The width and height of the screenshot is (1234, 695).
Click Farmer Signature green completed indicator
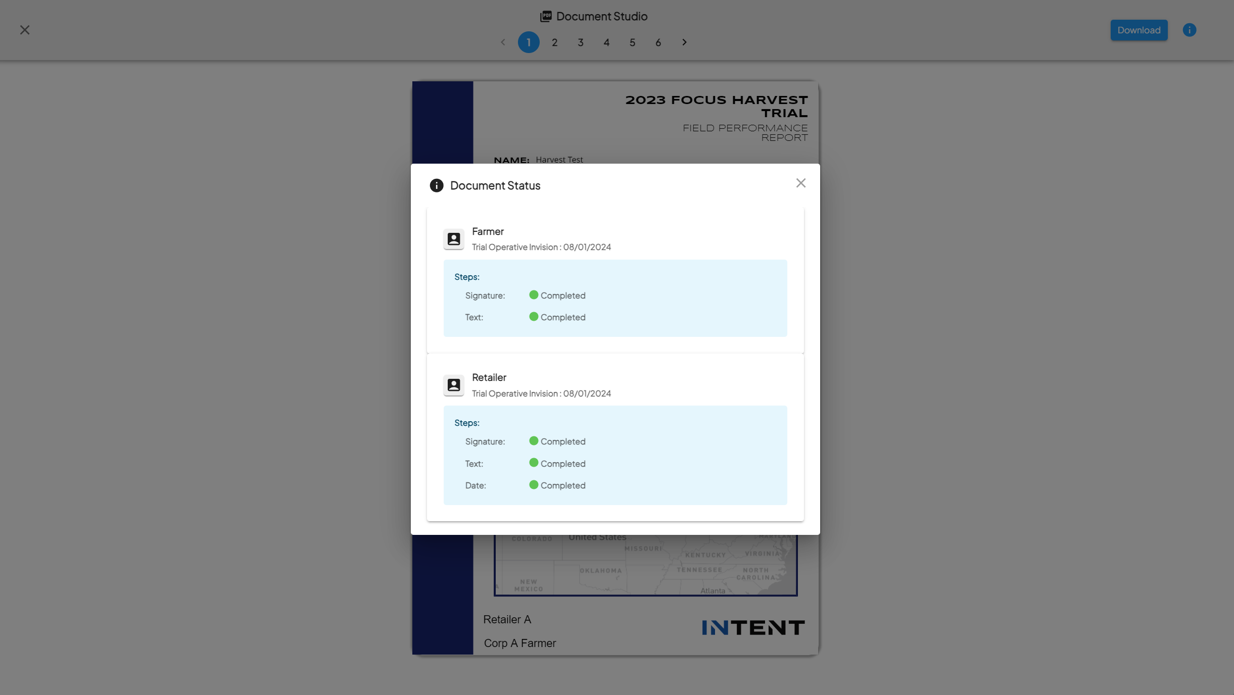(x=534, y=295)
